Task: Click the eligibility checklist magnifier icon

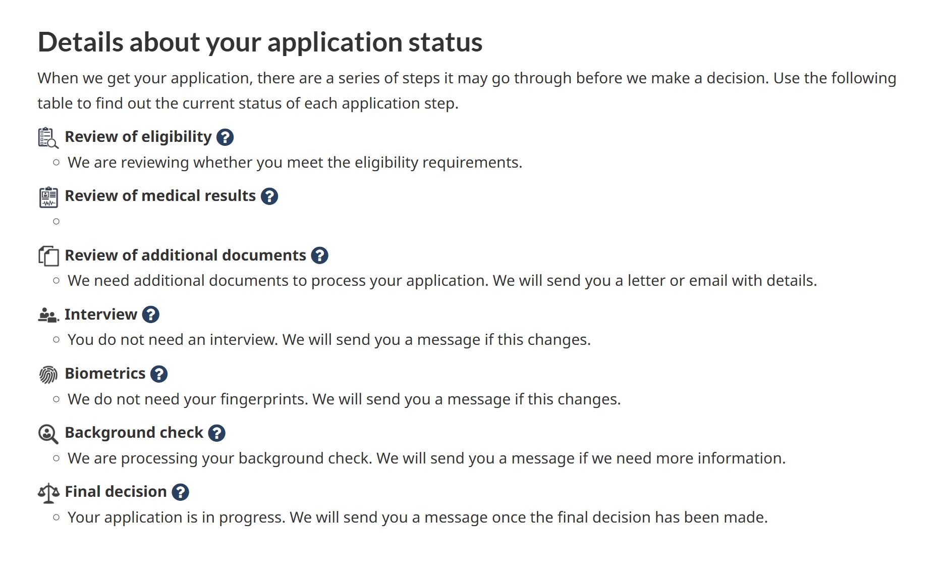Action: (x=48, y=138)
